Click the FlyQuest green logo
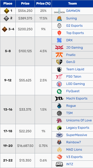 (59, 91)
